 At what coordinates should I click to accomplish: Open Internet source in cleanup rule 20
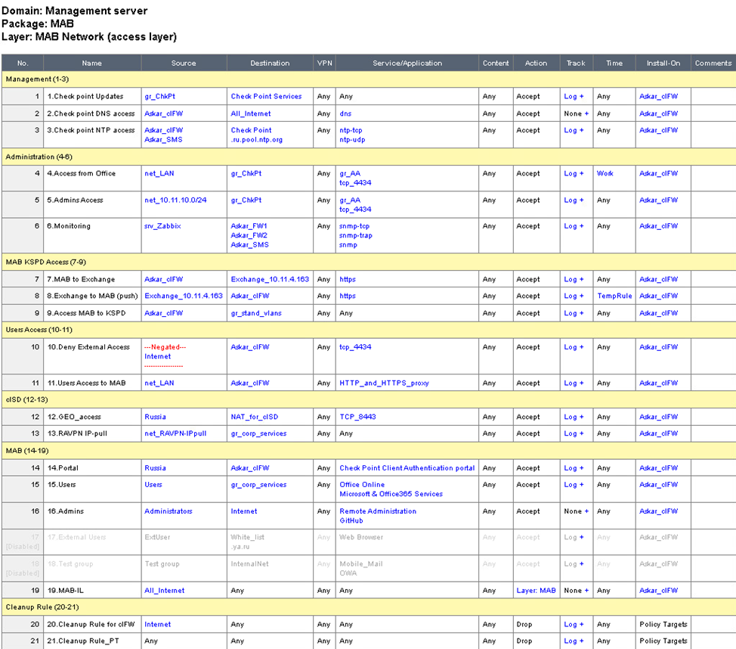click(x=158, y=625)
